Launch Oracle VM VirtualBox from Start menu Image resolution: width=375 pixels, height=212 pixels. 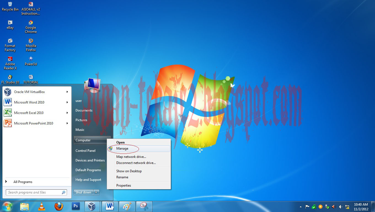pos(34,92)
